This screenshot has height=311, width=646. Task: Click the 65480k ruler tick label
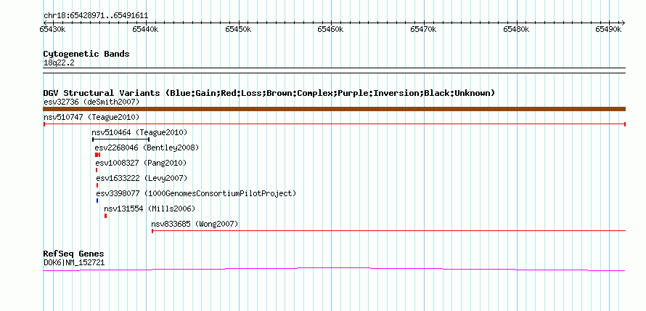(516, 29)
